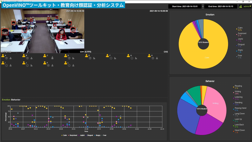The width and height of the screenshot is (252, 142).
Task: Select student K person icon
Action: pos(44,63)
